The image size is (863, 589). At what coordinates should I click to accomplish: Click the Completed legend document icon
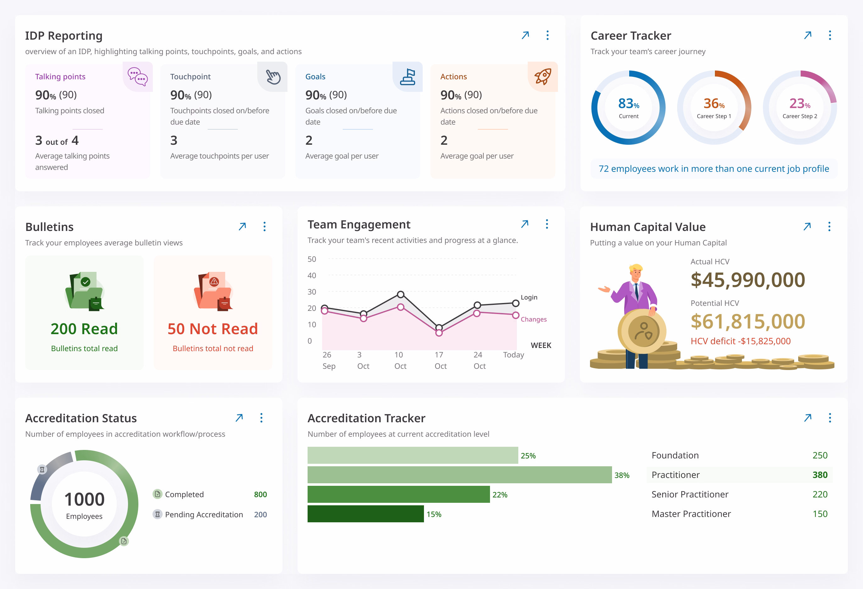[x=158, y=494]
